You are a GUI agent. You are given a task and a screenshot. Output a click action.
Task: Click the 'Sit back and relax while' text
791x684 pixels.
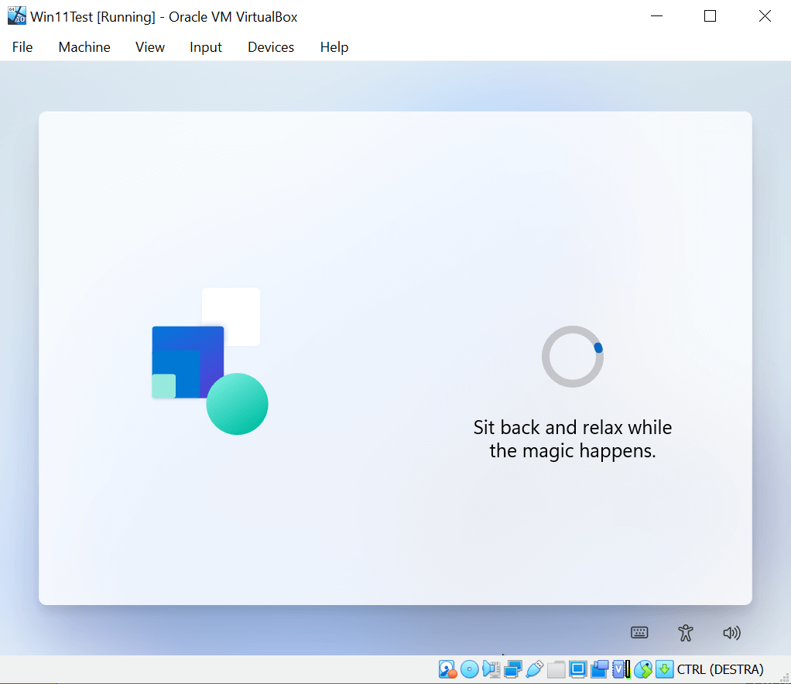pyautogui.click(x=573, y=427)
